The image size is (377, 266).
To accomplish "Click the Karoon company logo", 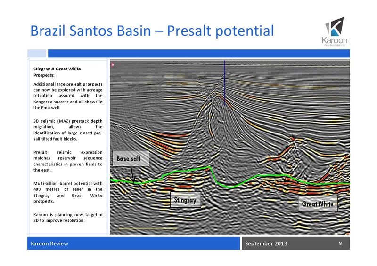I will [x=335, y=31].
